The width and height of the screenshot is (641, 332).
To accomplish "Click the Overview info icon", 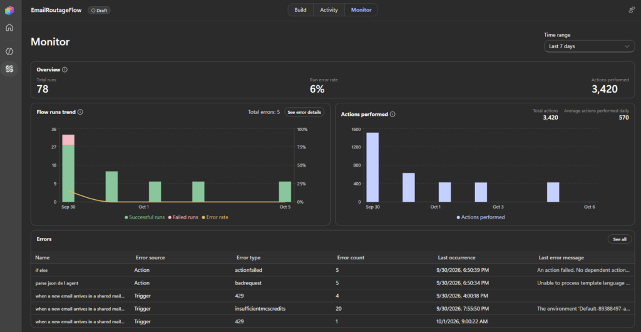I will pyautogui.click(x=64, y=70).
